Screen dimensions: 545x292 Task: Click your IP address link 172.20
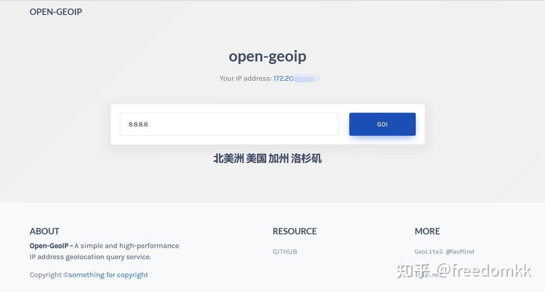(x=282, y=78)
